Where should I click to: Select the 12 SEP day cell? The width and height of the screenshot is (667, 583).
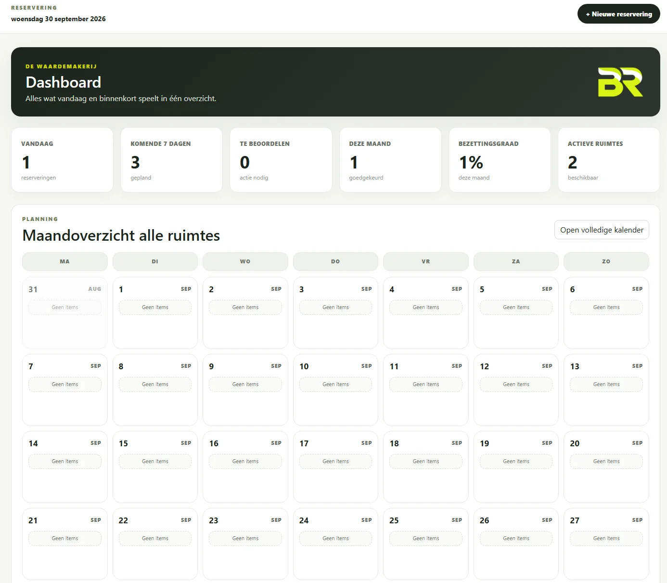point(516,390)
